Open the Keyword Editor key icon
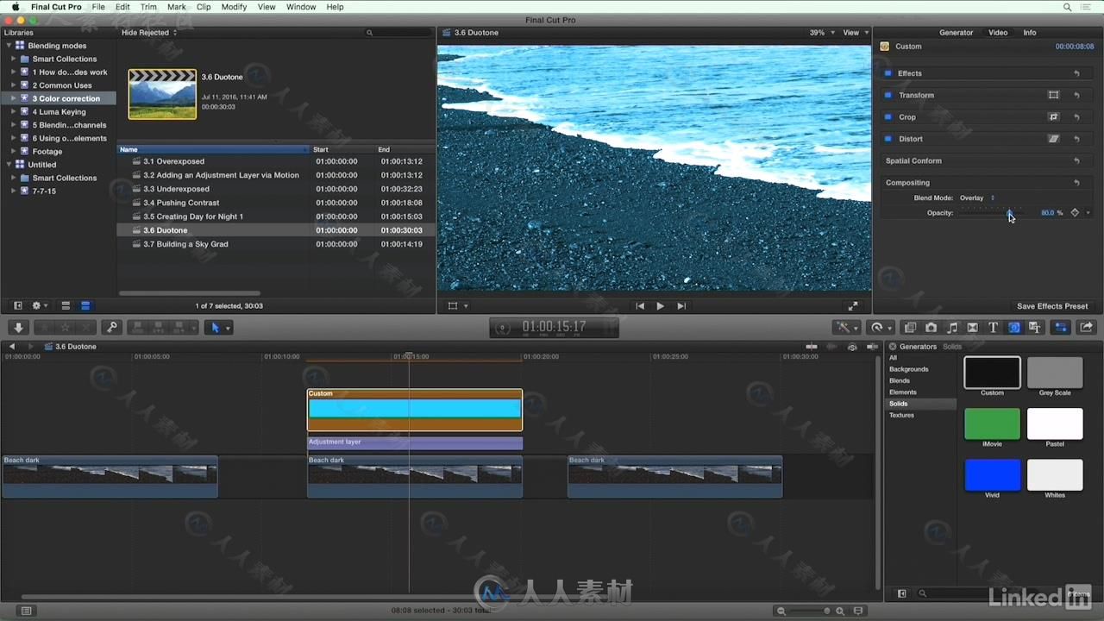Image resolution: width=1104 pixels, height=621 pixels. pyautogui.click(x=111, y=328)
